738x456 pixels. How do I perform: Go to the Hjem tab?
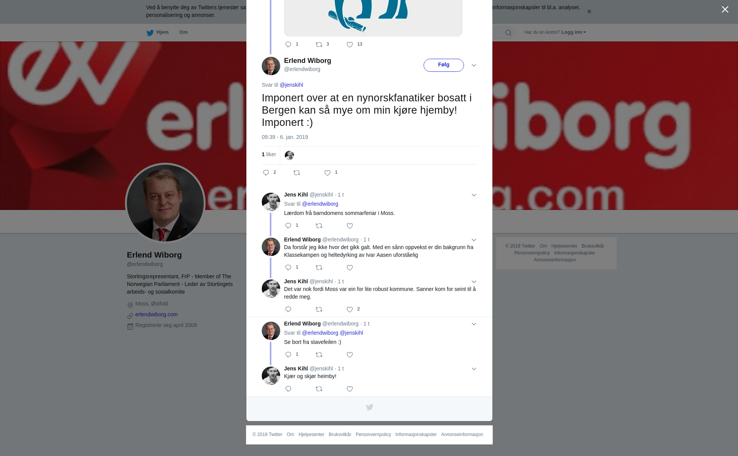(158, 33)
